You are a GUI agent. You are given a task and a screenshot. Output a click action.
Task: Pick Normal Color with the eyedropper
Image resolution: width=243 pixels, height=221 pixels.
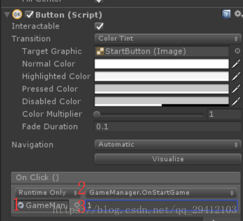(x=236, y=64)
